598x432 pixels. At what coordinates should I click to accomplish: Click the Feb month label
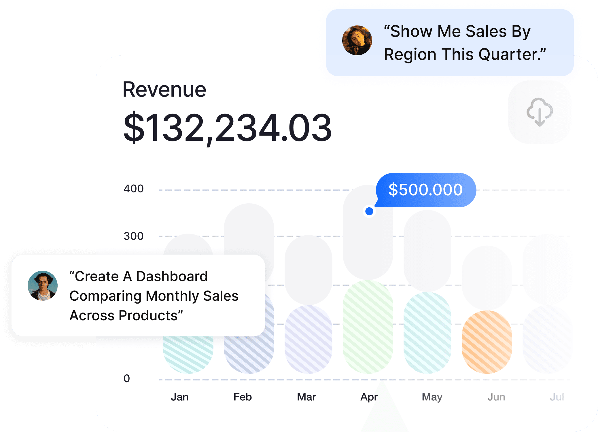[x=243, y=397]
